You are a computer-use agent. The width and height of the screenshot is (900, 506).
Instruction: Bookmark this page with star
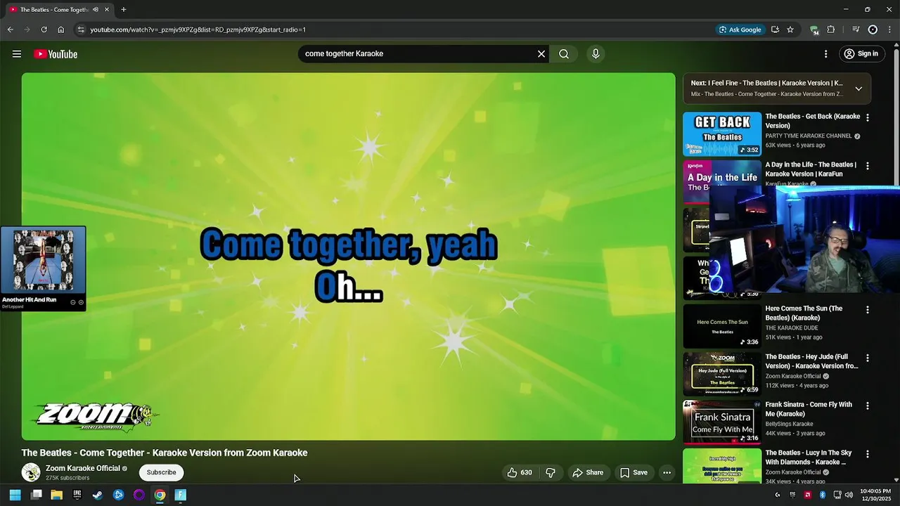790,30
